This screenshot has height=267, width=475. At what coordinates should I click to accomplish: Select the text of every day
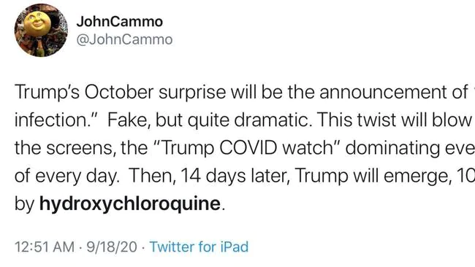point(66,176)
